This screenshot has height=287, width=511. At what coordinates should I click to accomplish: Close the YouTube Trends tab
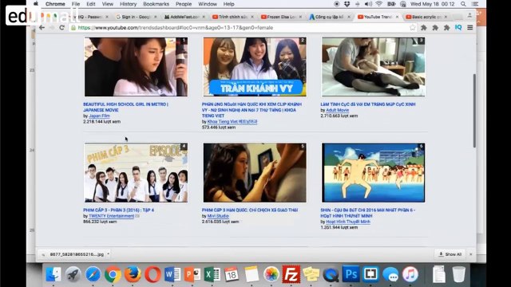pyautogui.click(x=398, y=17)
